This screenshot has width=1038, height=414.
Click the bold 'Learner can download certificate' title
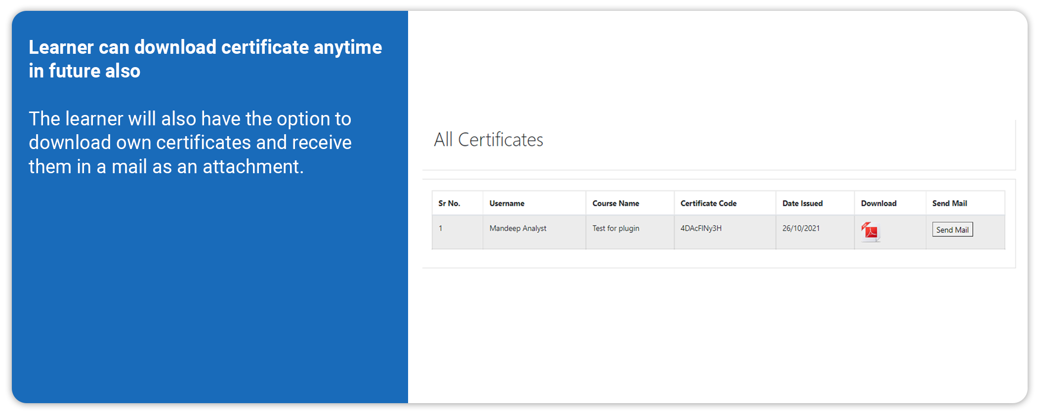[x=205, y=48]
